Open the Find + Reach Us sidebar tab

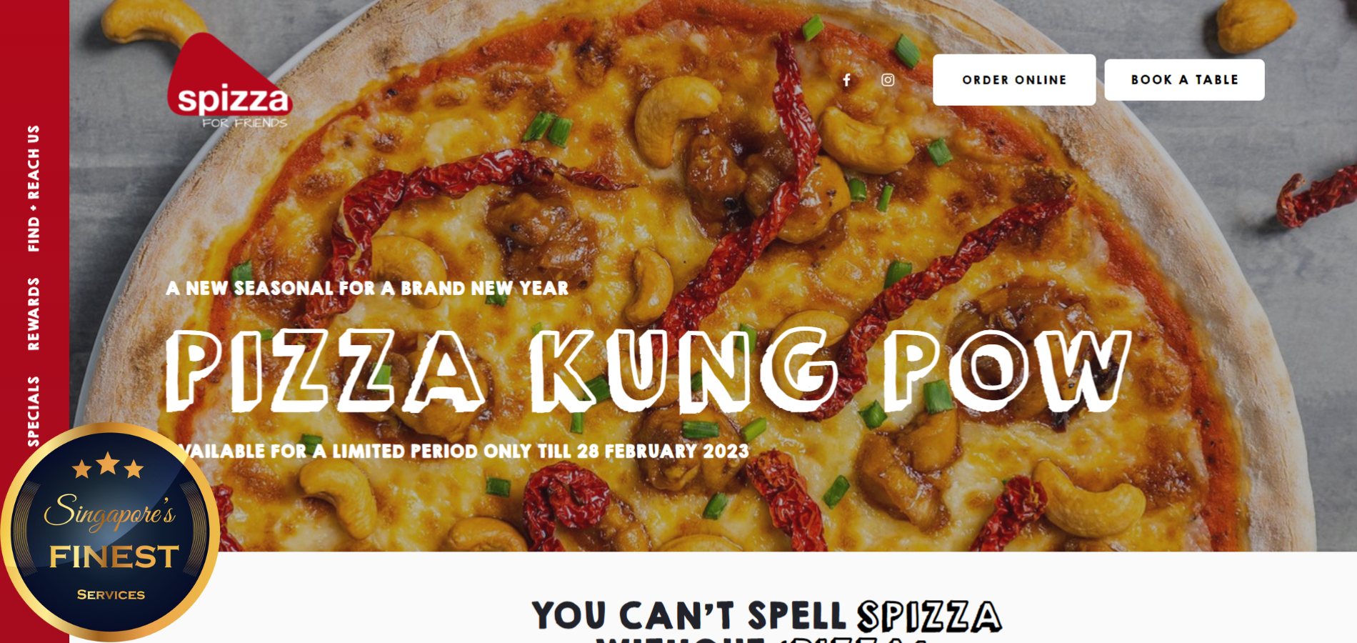point(34,189)
